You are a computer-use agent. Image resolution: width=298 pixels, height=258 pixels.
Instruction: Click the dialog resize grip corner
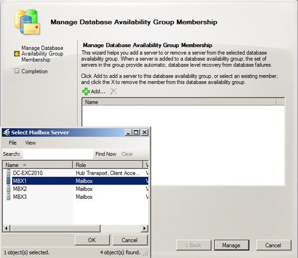click(x=146, y=253)
